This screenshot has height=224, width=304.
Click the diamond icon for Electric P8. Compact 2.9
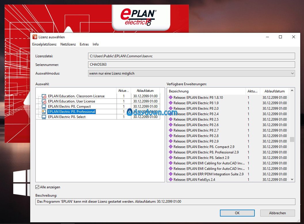pos(171,147)
